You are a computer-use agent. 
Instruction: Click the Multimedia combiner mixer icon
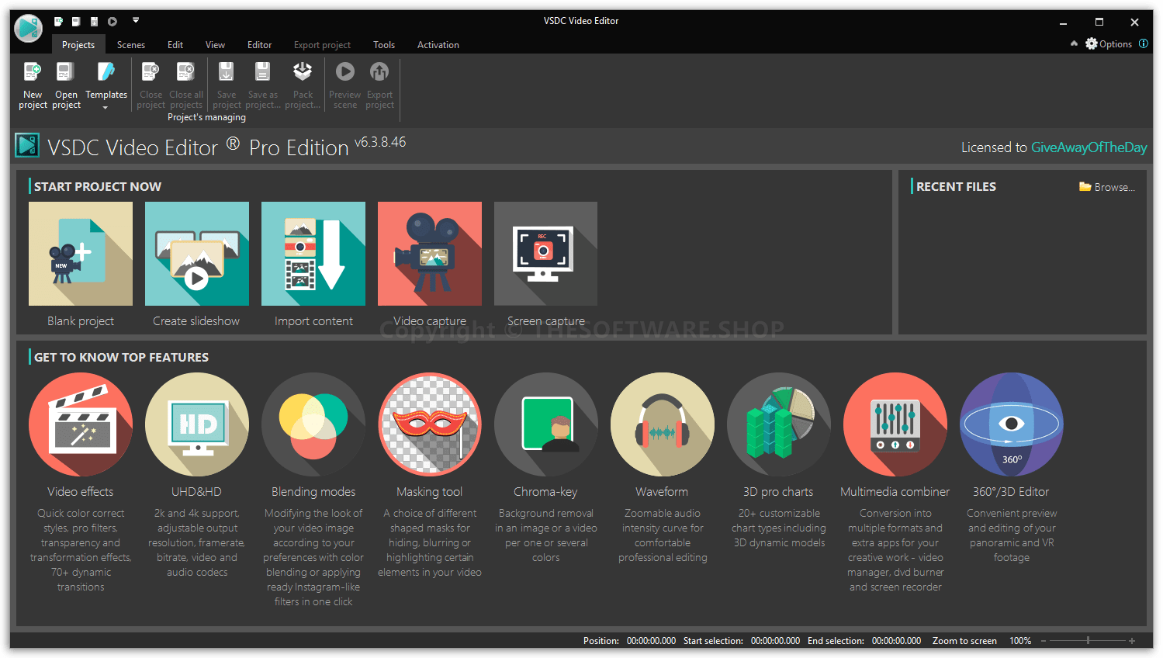tap(895, 424)
